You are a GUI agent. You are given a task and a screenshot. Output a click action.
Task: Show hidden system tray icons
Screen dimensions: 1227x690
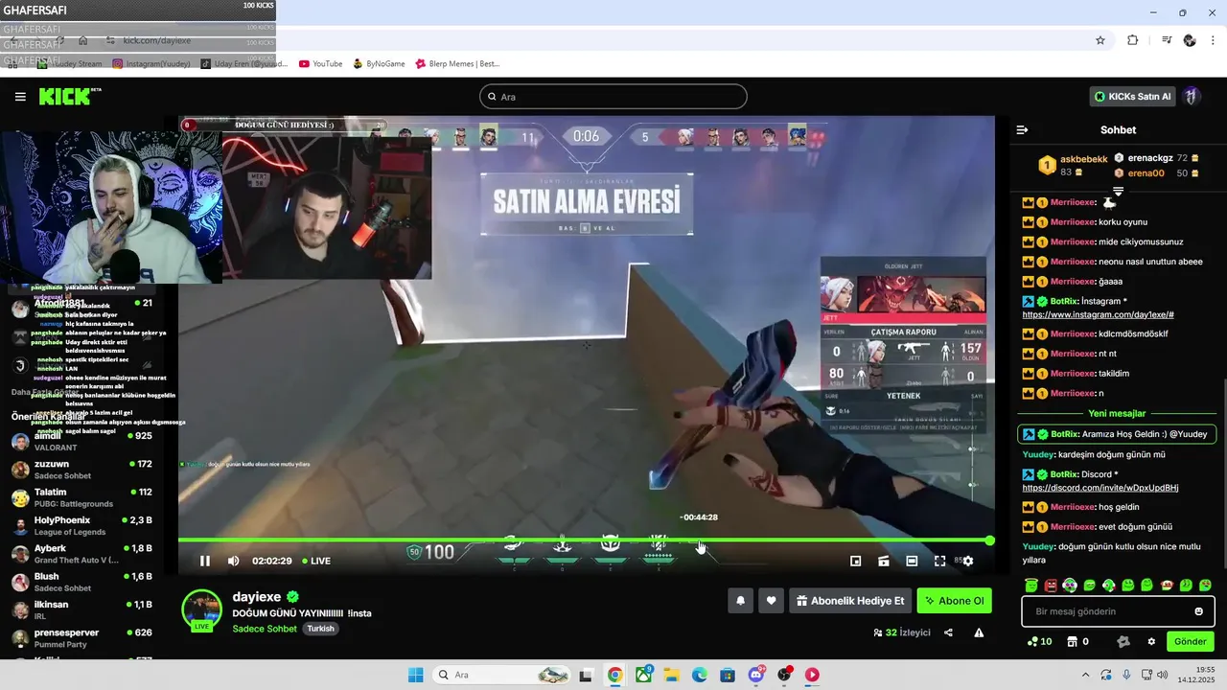coord(1087,675)
